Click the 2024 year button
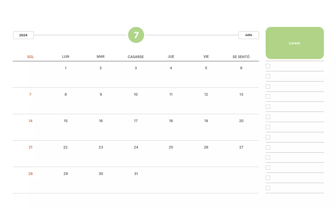This screenshot has height=208, width=336. tap(23, 35)
